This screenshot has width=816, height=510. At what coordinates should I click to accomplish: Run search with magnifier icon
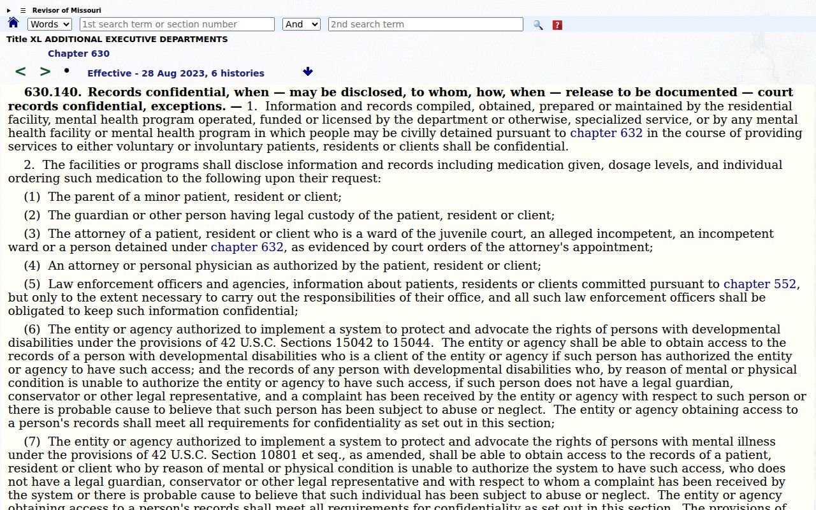pyautogui.click(x=538, y=25)
